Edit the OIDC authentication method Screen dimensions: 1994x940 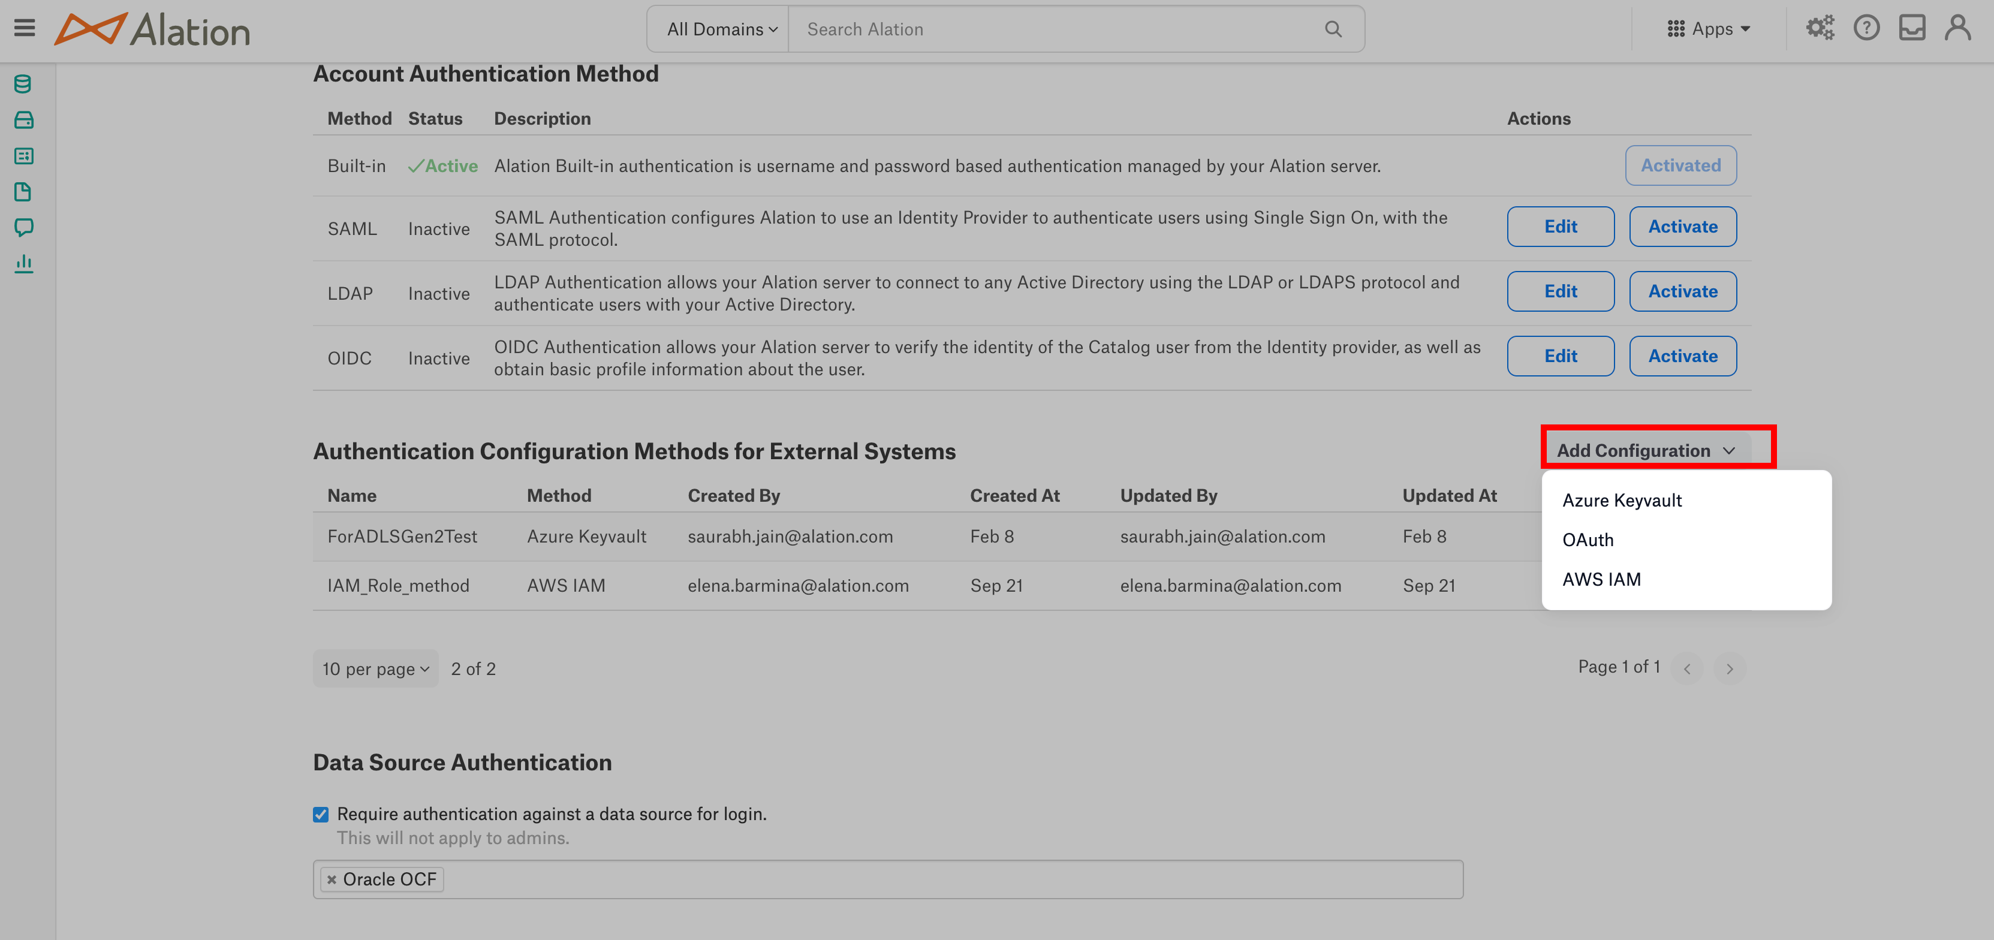coord(1561,356)
